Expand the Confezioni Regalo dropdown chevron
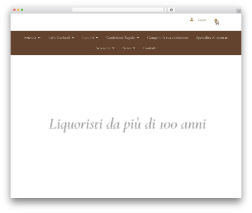 [x=138, y=38]
